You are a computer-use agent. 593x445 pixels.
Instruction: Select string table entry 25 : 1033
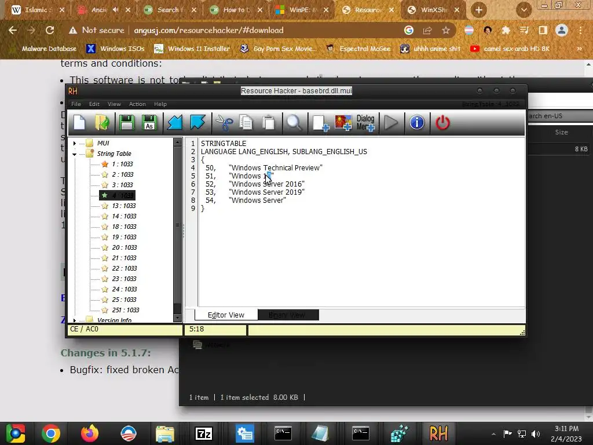pyautogui.click(x=124, y=300)
